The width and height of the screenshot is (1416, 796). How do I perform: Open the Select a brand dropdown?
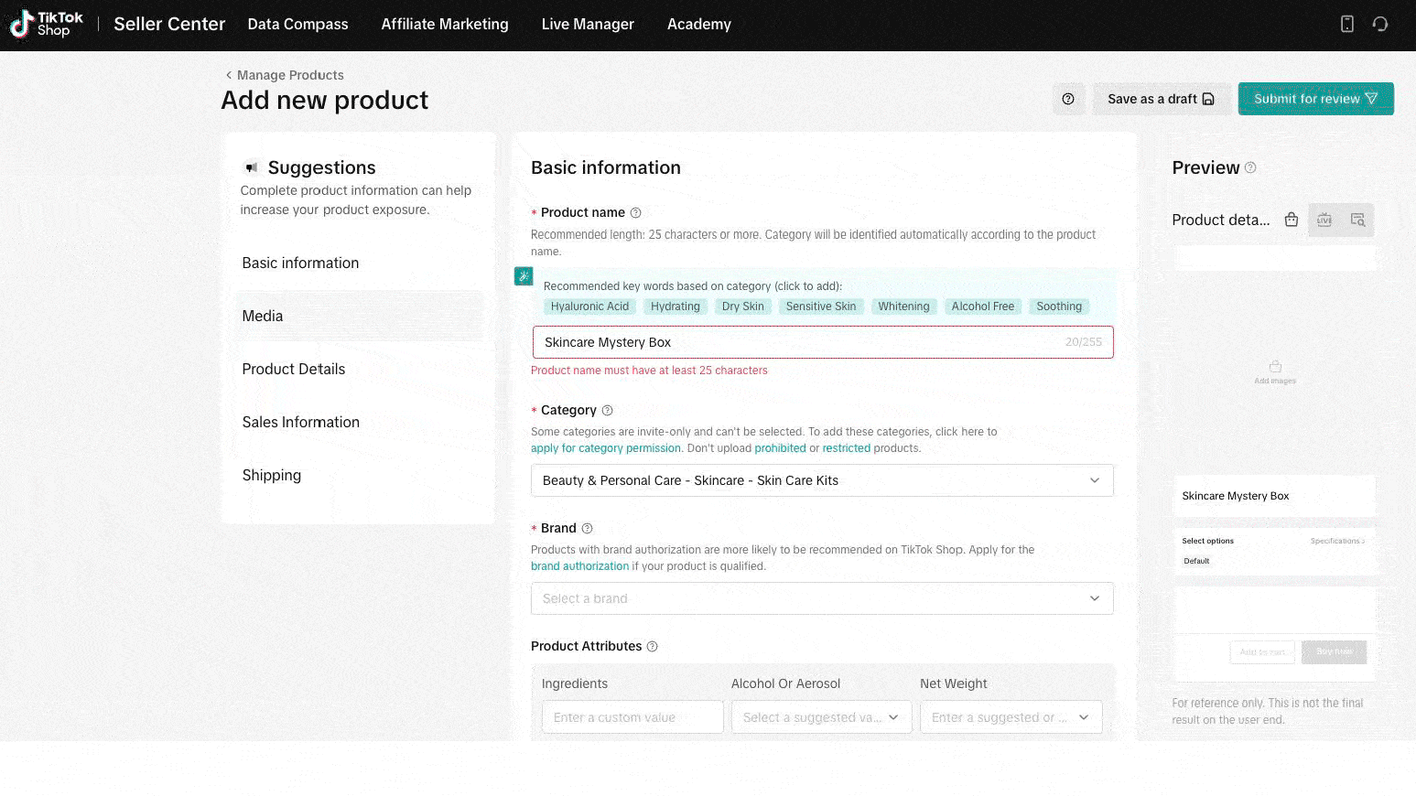coord(822,598)
